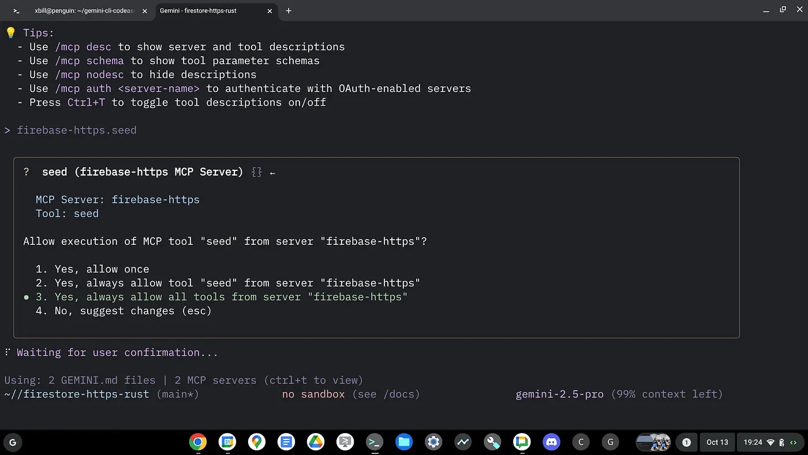This screenshot has width=808, height=455.
Task: Select 'No, suggest changes (esc)' option
Action: tap(133, 311)
